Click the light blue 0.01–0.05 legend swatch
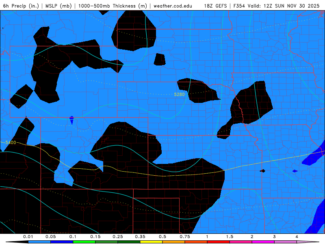 (39, 242)
